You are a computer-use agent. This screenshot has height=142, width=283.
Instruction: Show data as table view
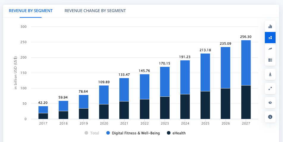(270, 60)
